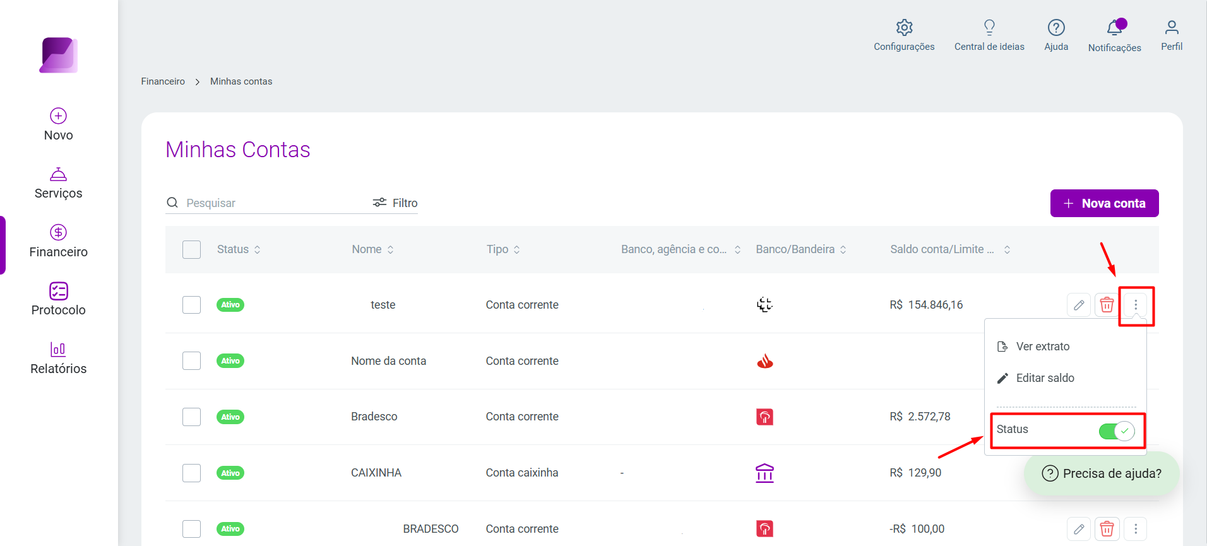
Task: Sort by Banco/Bandeira column arrows
Action: pos(843,249)
